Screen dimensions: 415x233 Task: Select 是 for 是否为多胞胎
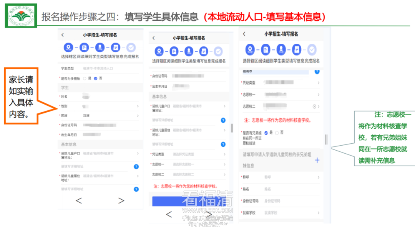click(x=85, y=78)
